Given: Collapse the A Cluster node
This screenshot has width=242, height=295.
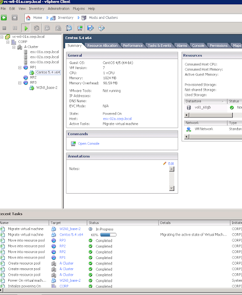Looking at the screenshot, I should pos(14,47).
